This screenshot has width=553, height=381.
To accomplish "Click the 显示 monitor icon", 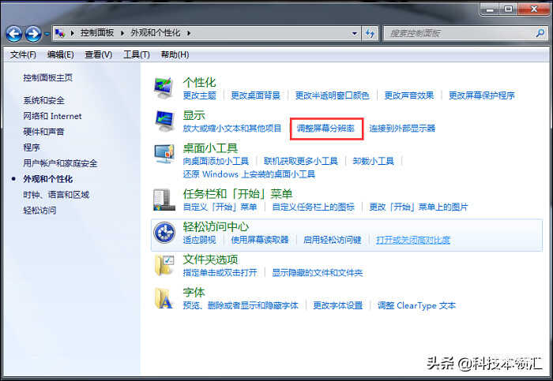I will 164,121.
